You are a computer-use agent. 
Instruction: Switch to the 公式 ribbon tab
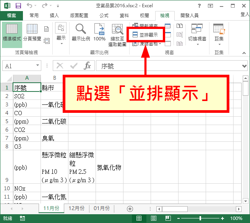104,16
